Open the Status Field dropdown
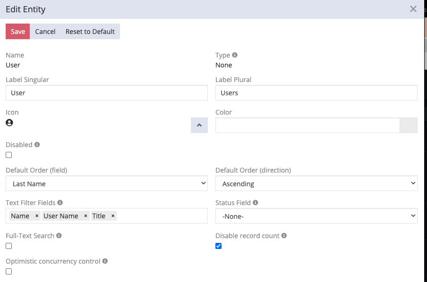The height and width of the screenshot is (282, 427). (316, 216)
